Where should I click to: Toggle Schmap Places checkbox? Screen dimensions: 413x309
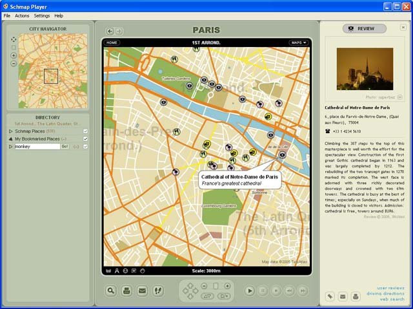click(85, 131)
